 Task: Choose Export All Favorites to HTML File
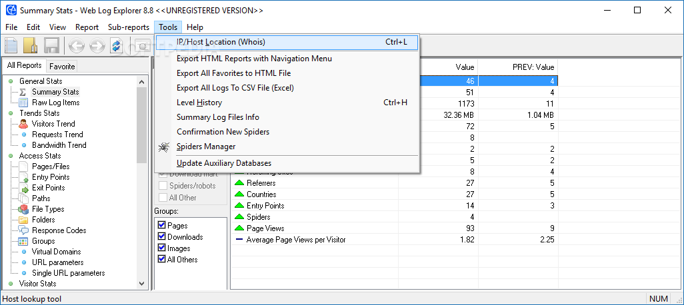click(287, 73)
